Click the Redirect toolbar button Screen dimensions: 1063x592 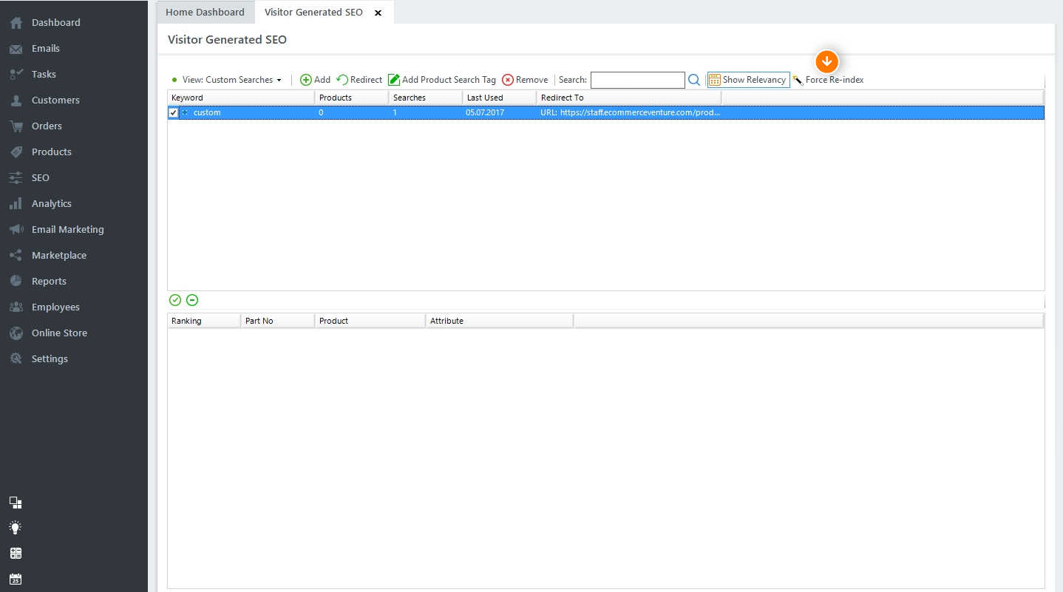[x=359, y=80]
